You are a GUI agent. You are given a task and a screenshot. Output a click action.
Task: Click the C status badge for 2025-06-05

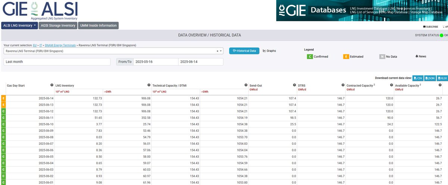(x=3, y=157)
